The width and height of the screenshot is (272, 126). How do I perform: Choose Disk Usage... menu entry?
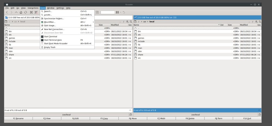[x=67, y=26]
